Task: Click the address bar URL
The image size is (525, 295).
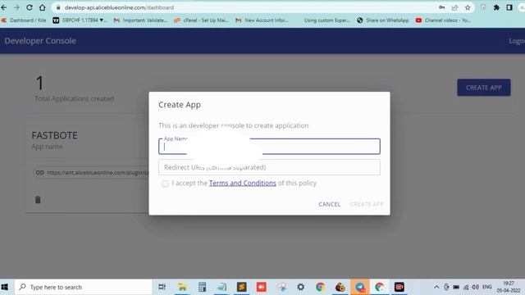Action: [119, 7]
